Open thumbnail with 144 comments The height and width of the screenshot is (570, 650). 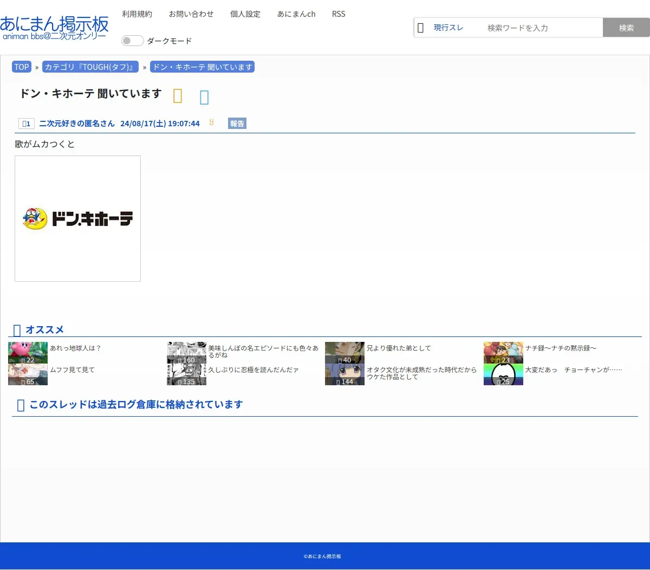344,374
